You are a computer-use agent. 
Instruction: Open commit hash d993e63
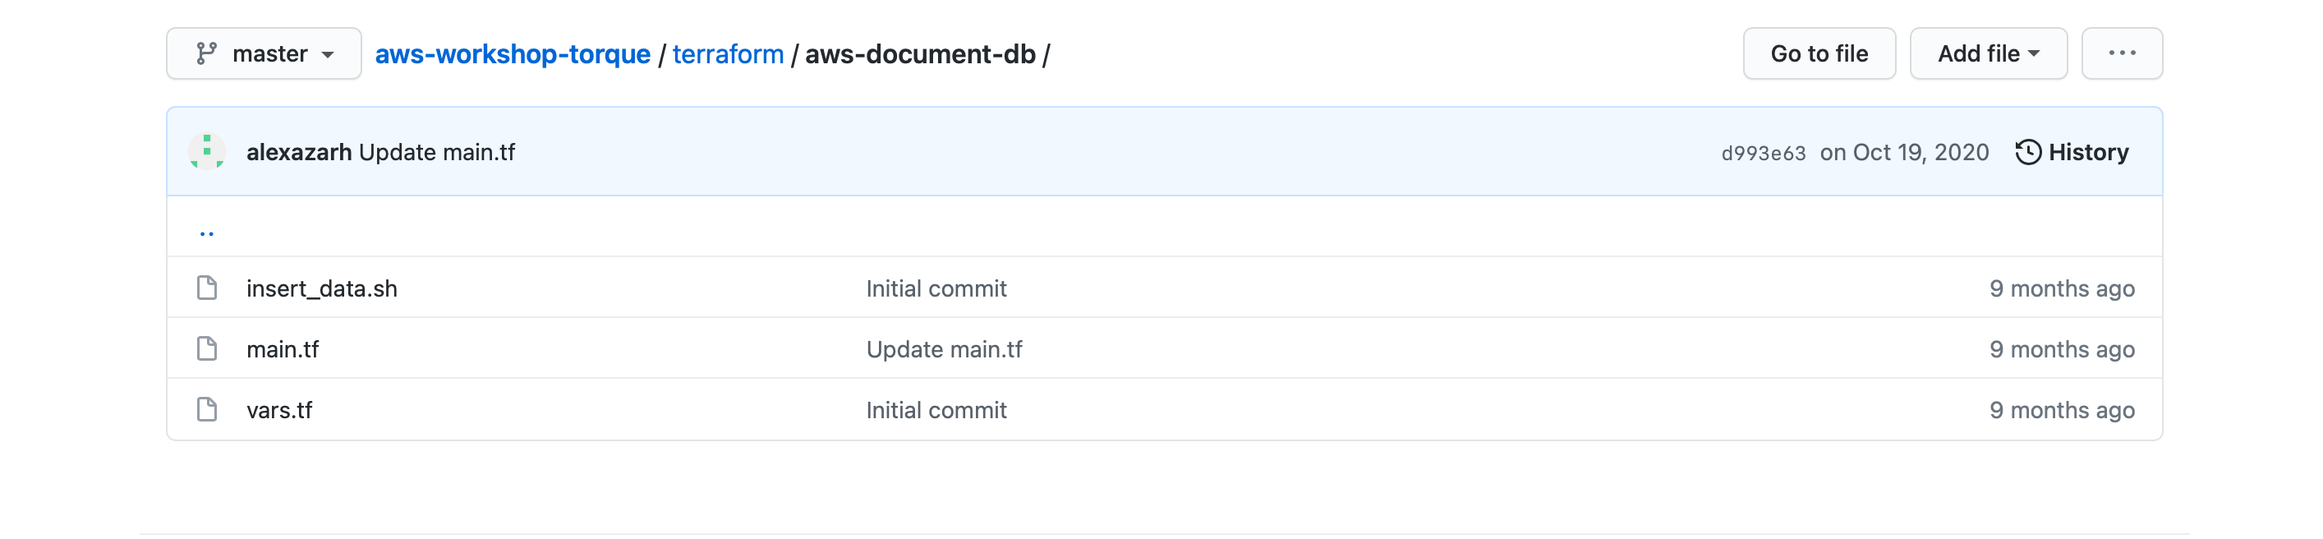pyautogui.click(x=1763, y=153)
